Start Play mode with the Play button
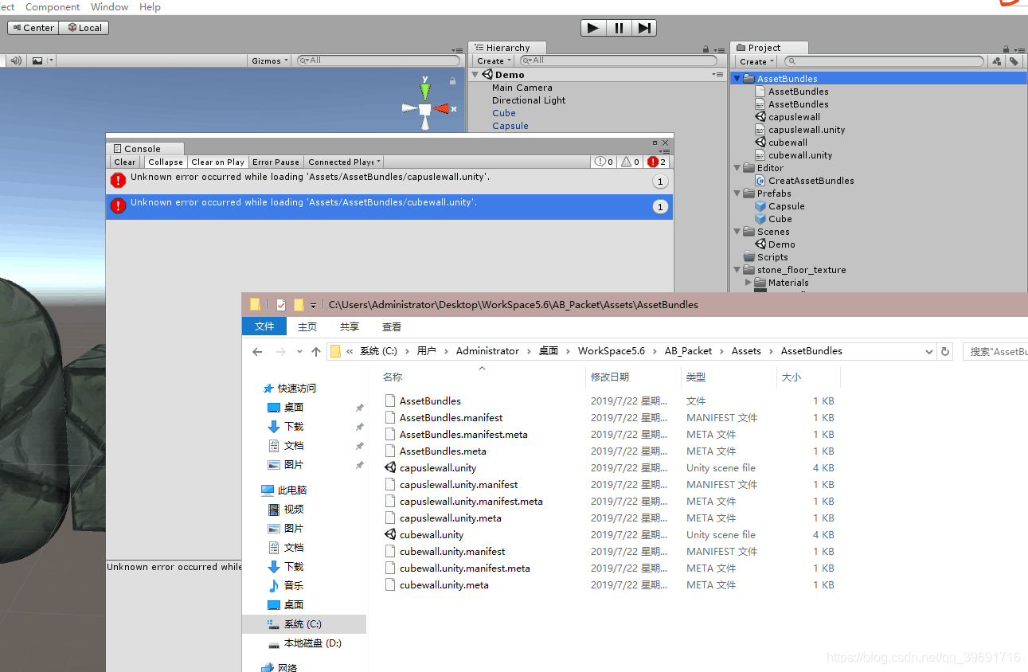This screenshot has height=672, width=1028. pyautogui.click(x=593, y=28)
